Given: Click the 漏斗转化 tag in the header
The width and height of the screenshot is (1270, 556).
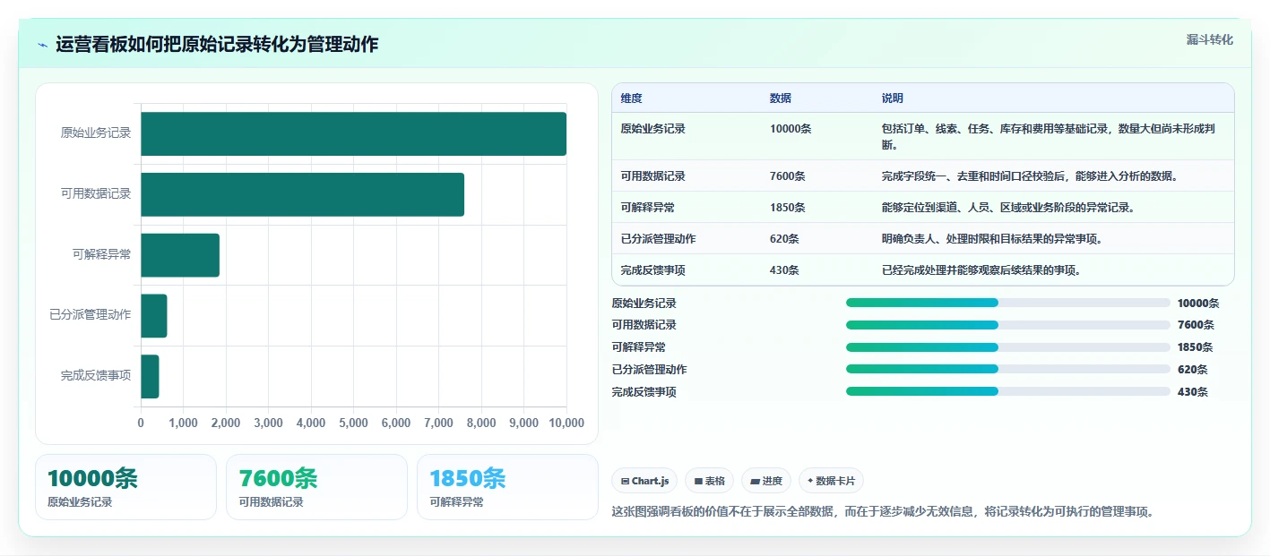Looking at the screenshot, I should 1209,40.
